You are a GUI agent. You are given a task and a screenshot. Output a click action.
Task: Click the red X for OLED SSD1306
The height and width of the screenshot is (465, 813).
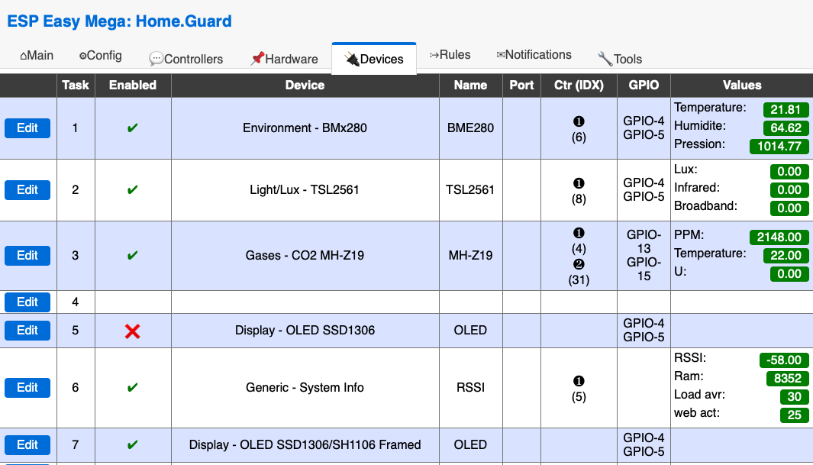pos(132,331)
